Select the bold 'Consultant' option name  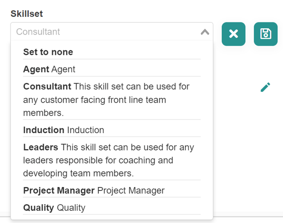[x=47, y=87]
